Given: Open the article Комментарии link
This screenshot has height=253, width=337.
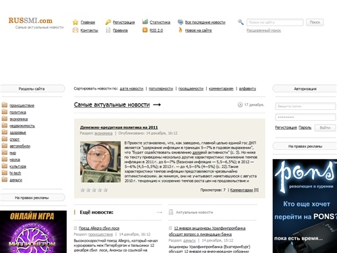Looking at the screenshot, I should pyautogui.click(x=241, y=190).
